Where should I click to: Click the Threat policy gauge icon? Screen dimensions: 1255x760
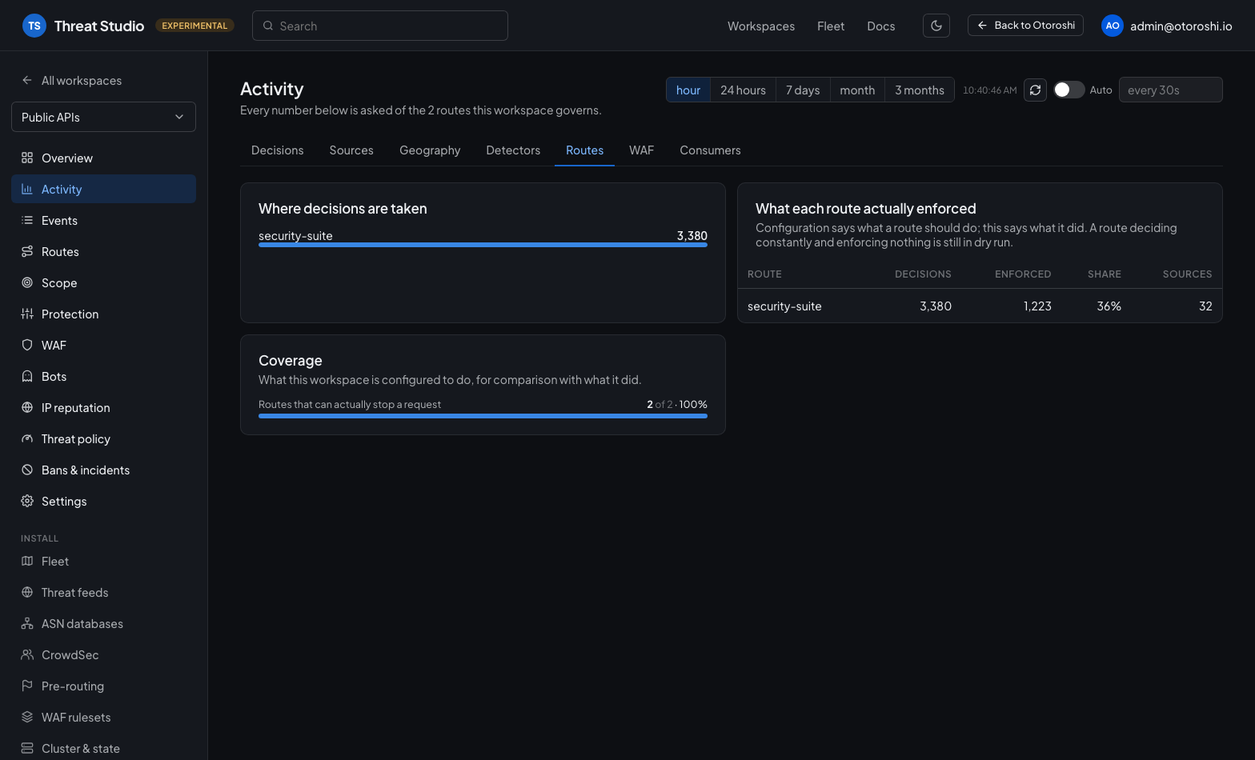pyautogui.click(x=27, y=438)
